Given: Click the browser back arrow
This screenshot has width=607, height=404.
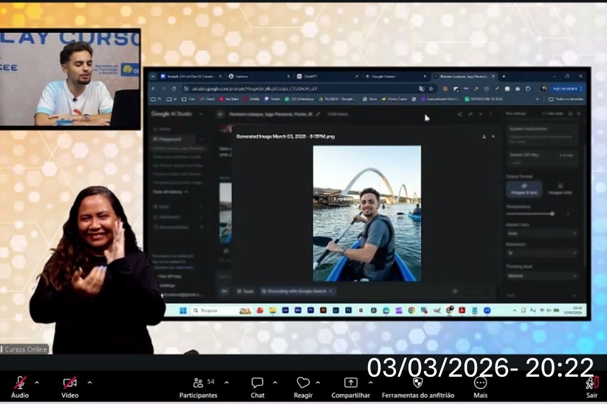Looking at the screenshot, I should (154, 88).
